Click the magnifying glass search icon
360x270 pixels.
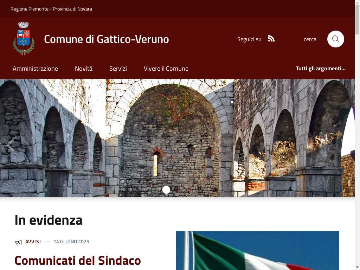coord(335,39)
